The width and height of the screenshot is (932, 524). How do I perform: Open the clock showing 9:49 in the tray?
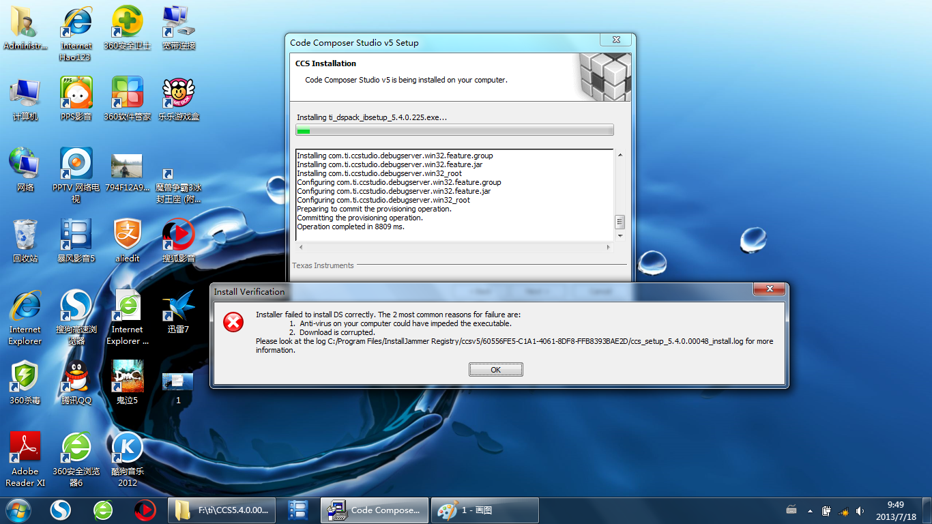(x=895, y=510)
